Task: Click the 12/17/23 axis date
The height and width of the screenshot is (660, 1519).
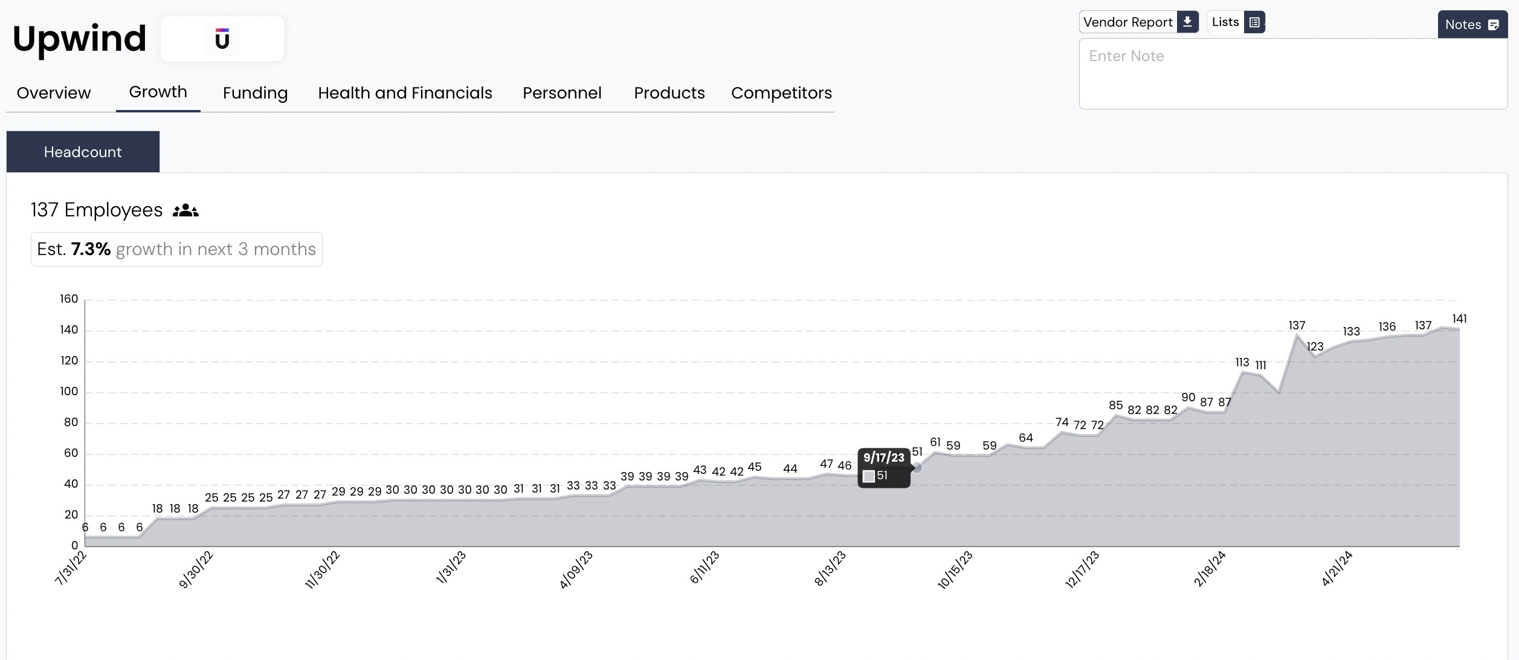Action: click(1082, 569)
